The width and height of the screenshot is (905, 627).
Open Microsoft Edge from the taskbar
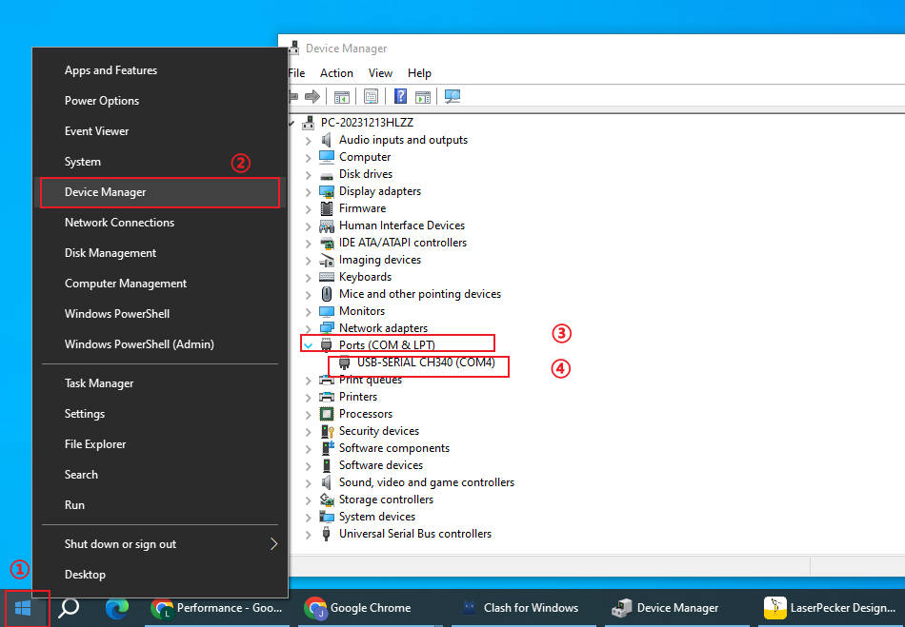click(116, 607)
